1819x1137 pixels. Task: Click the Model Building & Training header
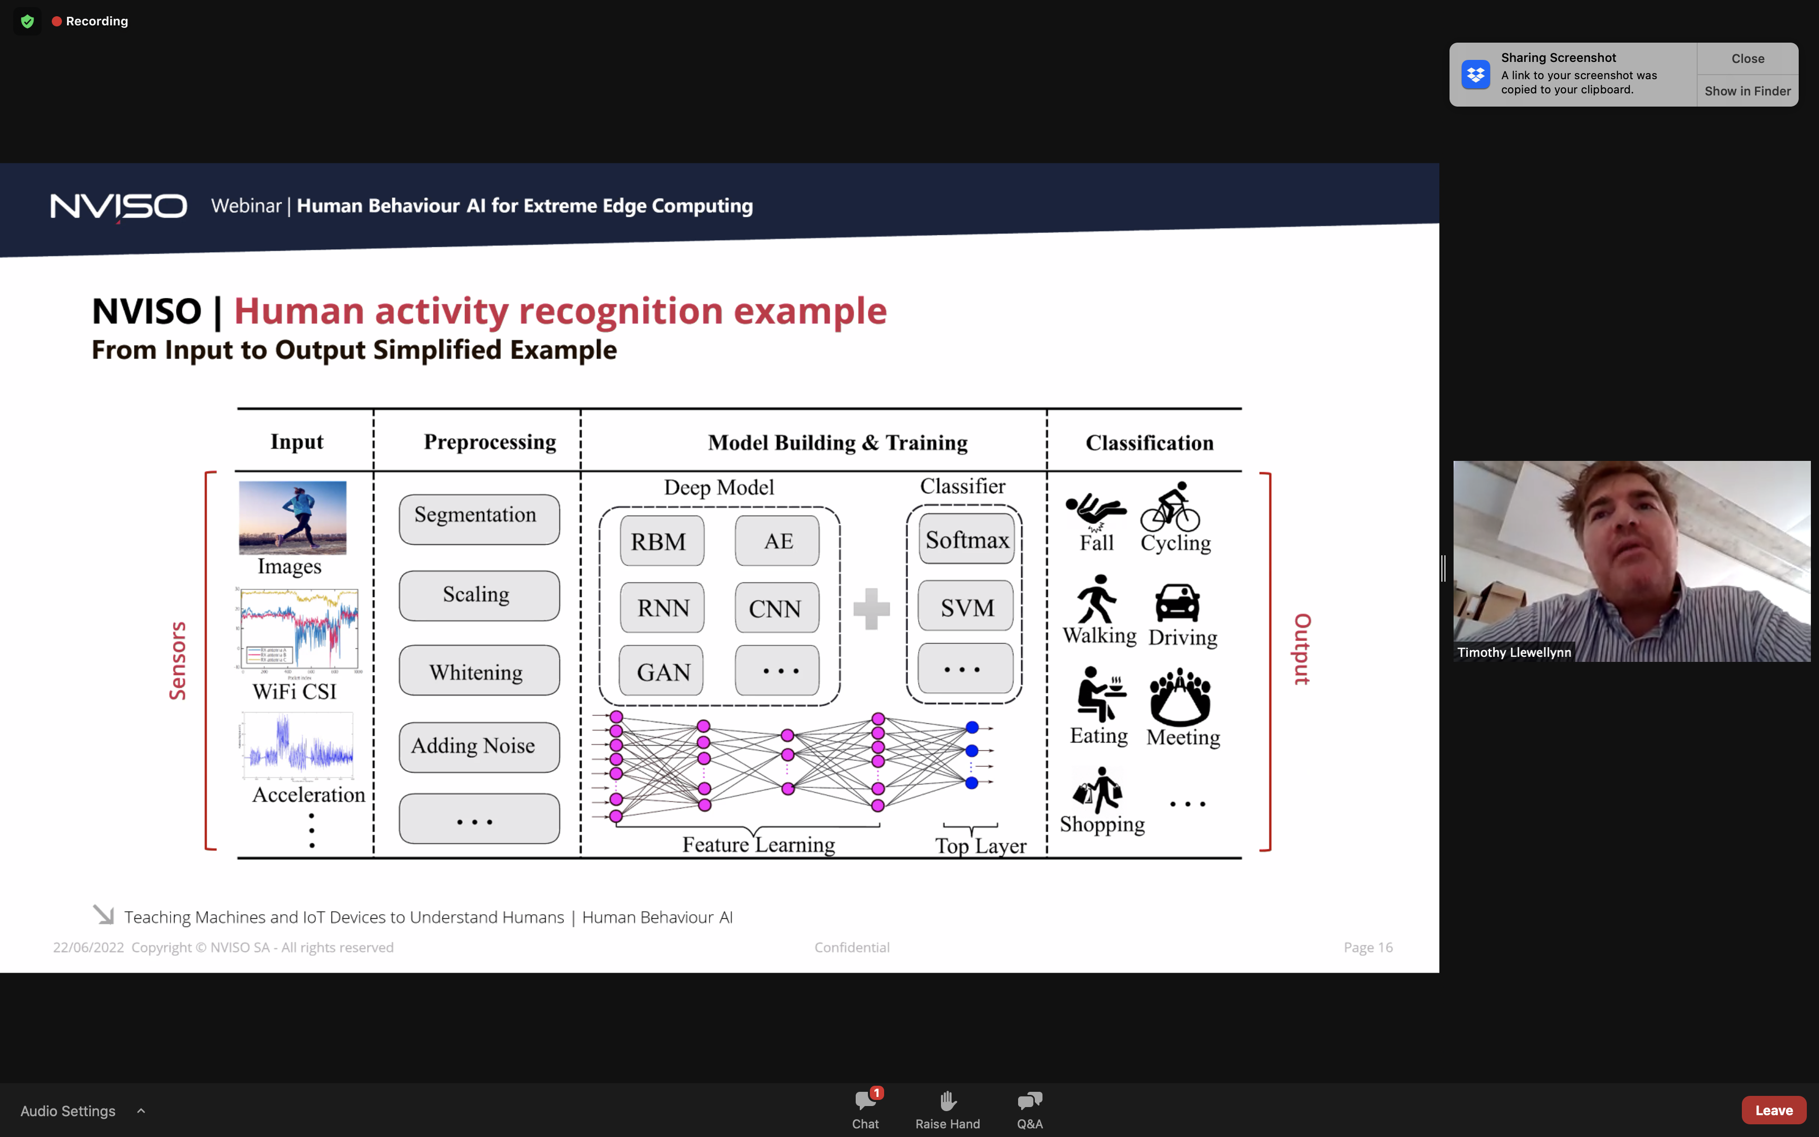pos(837,443)
